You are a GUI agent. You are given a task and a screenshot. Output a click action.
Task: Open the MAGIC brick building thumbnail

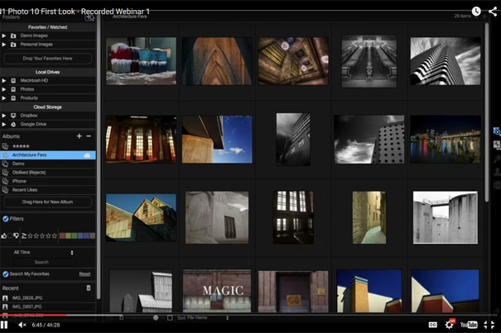(x=217, y=291)
